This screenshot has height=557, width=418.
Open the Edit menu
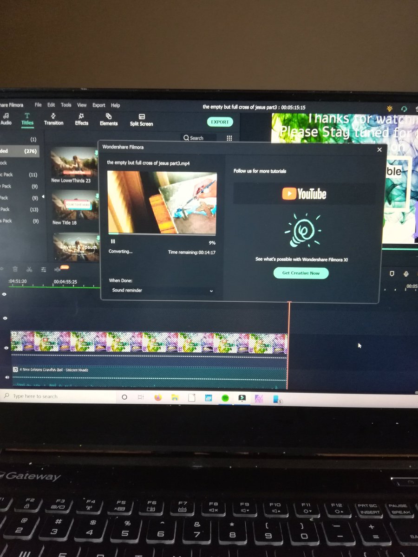51,105
